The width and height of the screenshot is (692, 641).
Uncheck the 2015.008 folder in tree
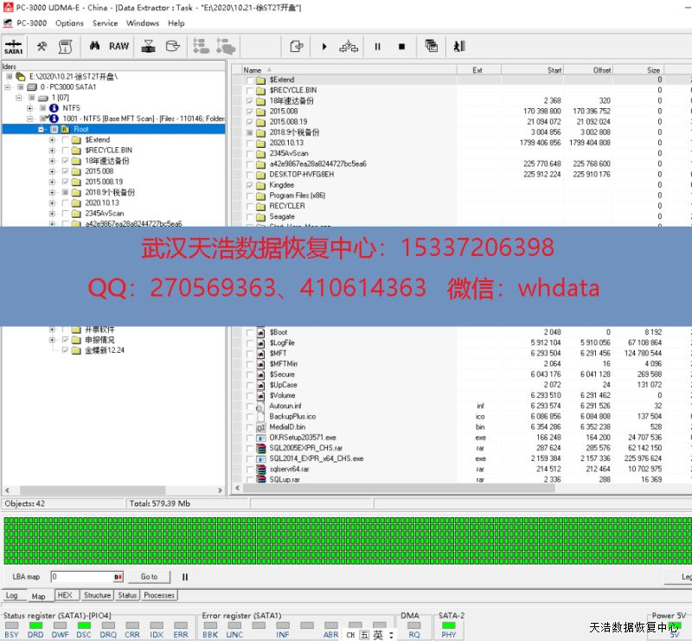point(66,171)
